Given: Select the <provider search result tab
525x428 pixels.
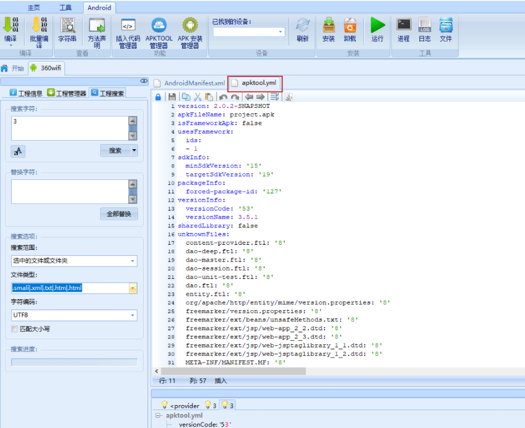Looking at the screenshot, I should click(x=180, y=406).
